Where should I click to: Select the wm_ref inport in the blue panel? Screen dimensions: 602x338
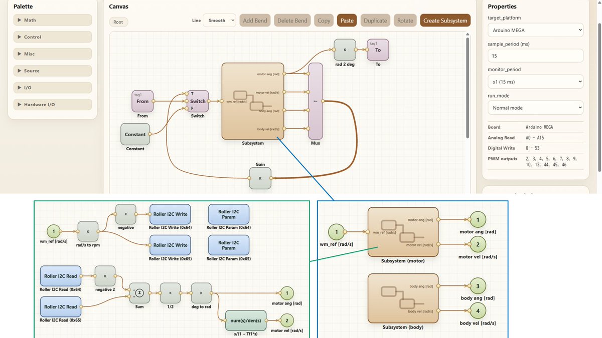pos(336,232)
